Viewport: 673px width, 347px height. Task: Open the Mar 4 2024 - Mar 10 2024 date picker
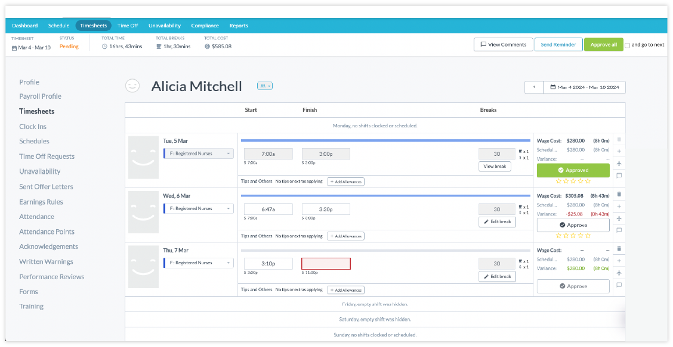(584, 87)
